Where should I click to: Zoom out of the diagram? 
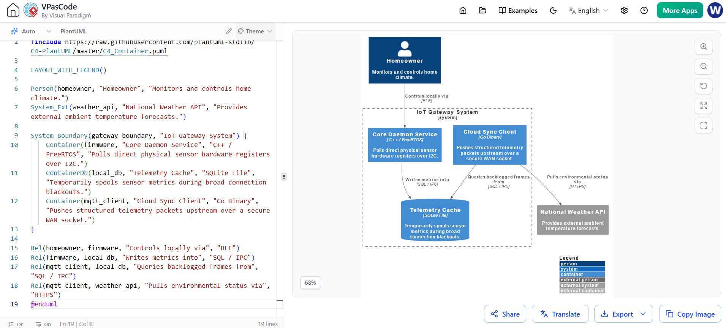pos(704,66)
